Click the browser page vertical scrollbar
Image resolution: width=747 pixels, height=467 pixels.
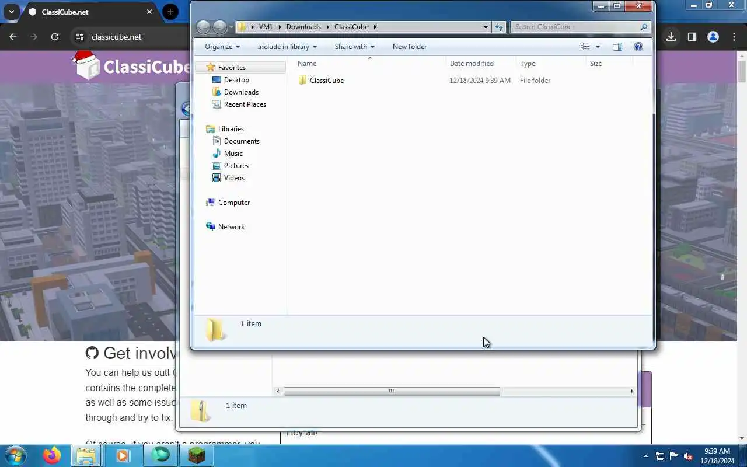coord(742,70)
